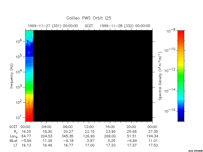Screen dimensions: 203x152
Task: Click the LT value 17.00
Action: click(90, 145)
